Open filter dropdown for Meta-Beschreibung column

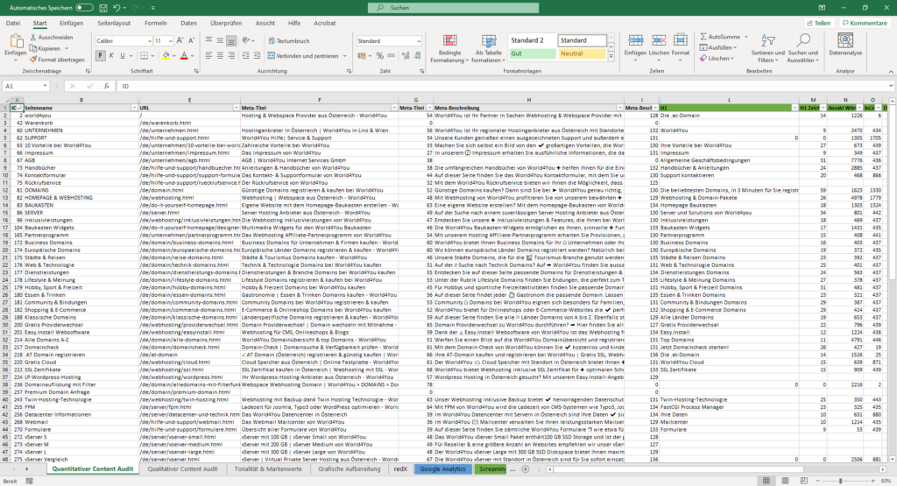[619, 108]
